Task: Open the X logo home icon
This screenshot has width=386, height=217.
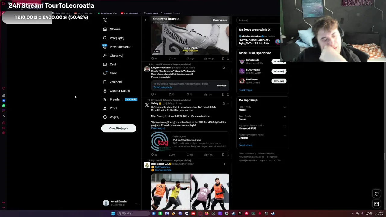Action: 105,20
